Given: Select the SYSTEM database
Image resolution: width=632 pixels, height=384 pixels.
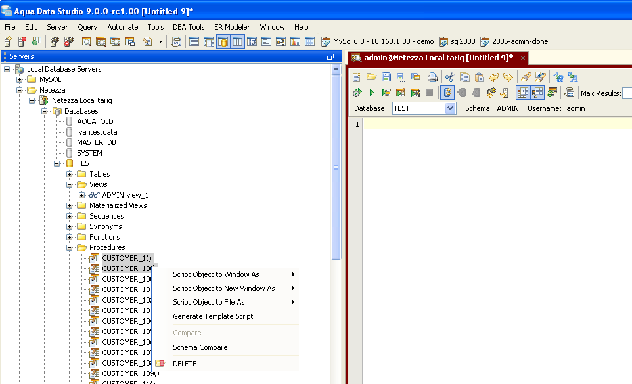Looking at the screenshot, I should pos(89,153).
